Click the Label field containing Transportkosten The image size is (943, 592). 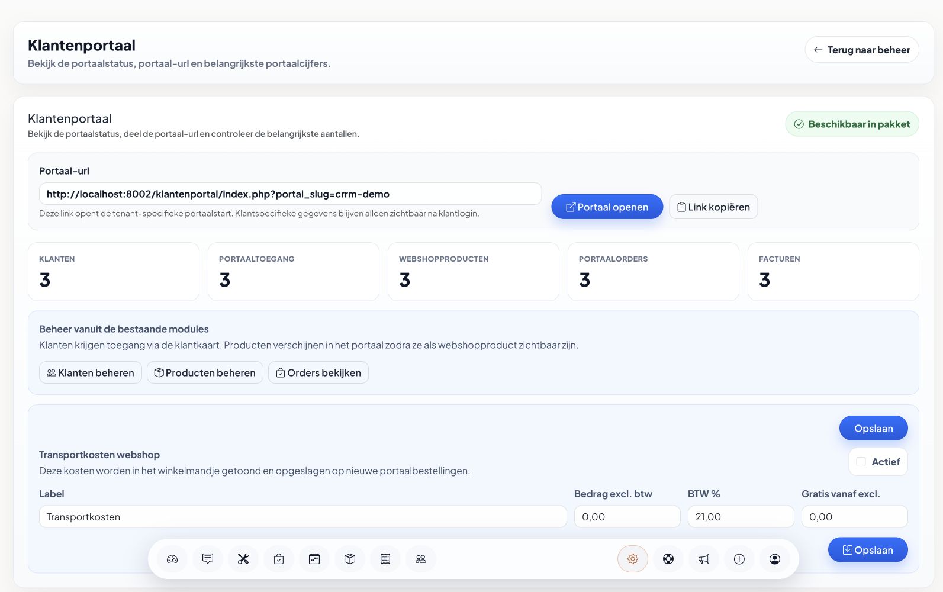click(303, 517)
